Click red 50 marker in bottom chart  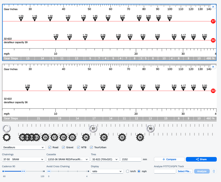[x=213, y=91]
